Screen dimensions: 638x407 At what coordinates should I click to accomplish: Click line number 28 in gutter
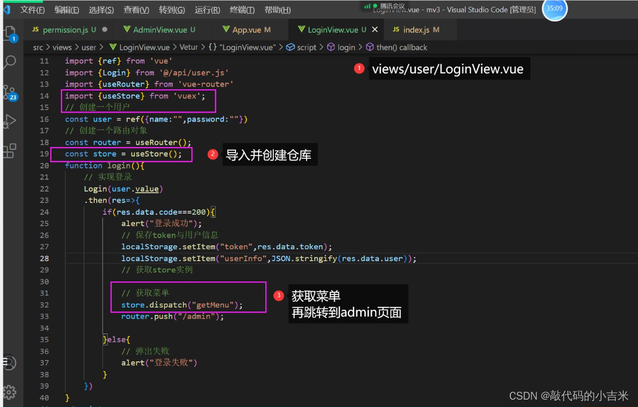[x=45, y=258]
